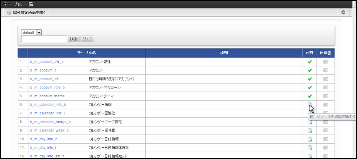Viewport: 357px width, 159px height.
Task: Click authorization checkmark for b_m_account_dtf
Action: [x=309, y=79]
